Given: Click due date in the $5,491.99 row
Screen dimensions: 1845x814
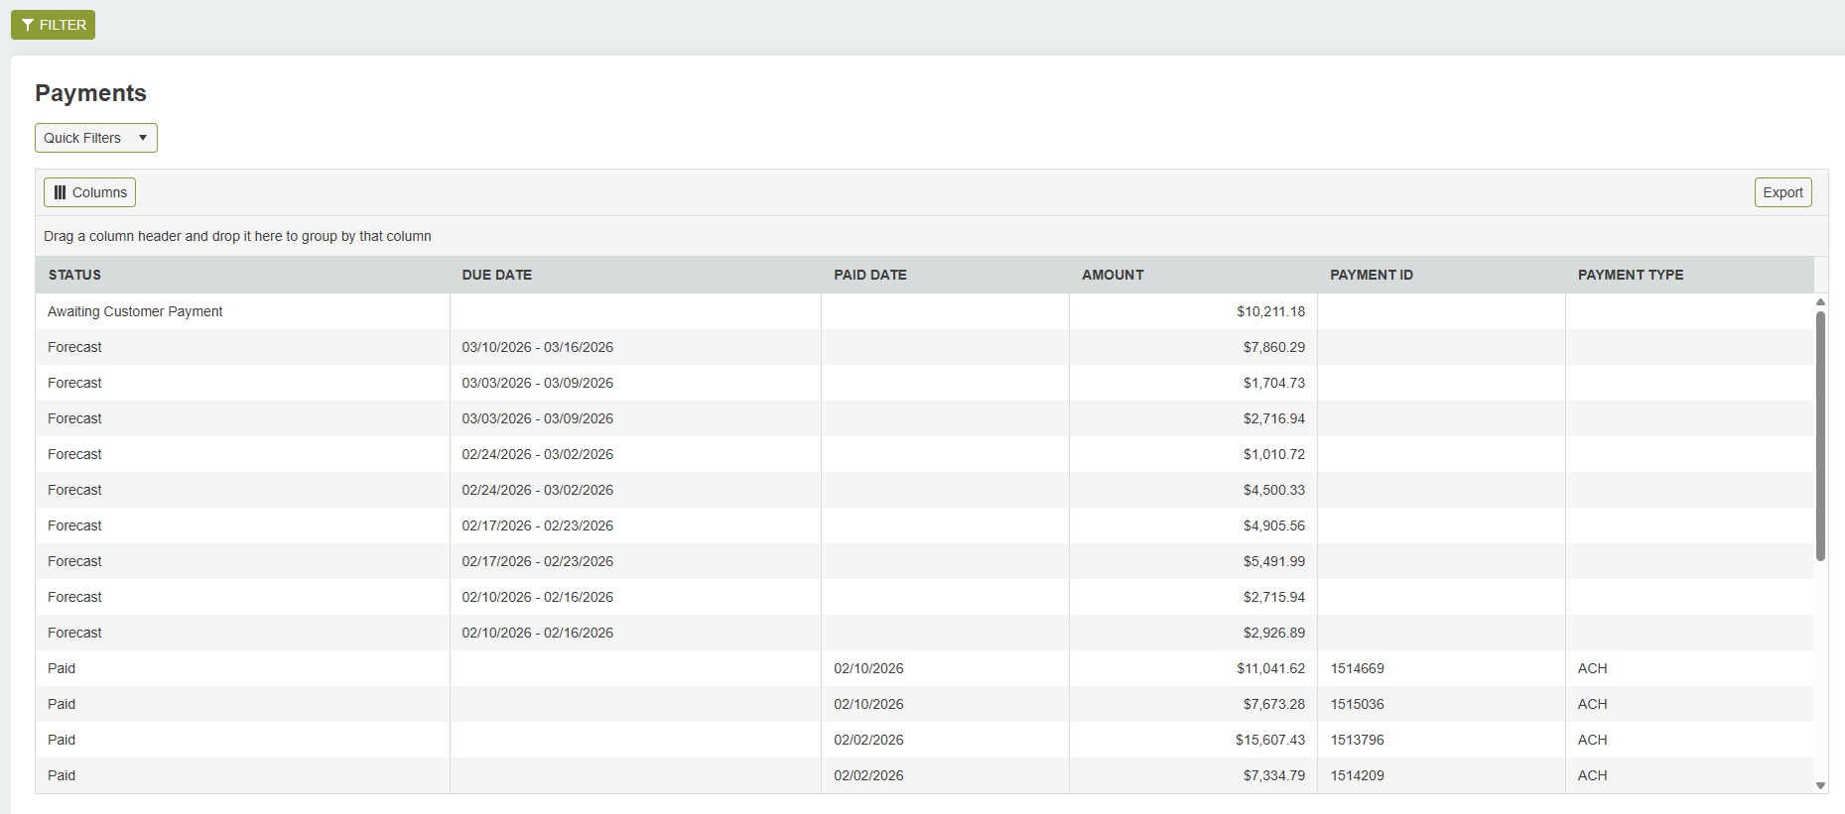Looking at the screenshot, I should click(537, 561).
